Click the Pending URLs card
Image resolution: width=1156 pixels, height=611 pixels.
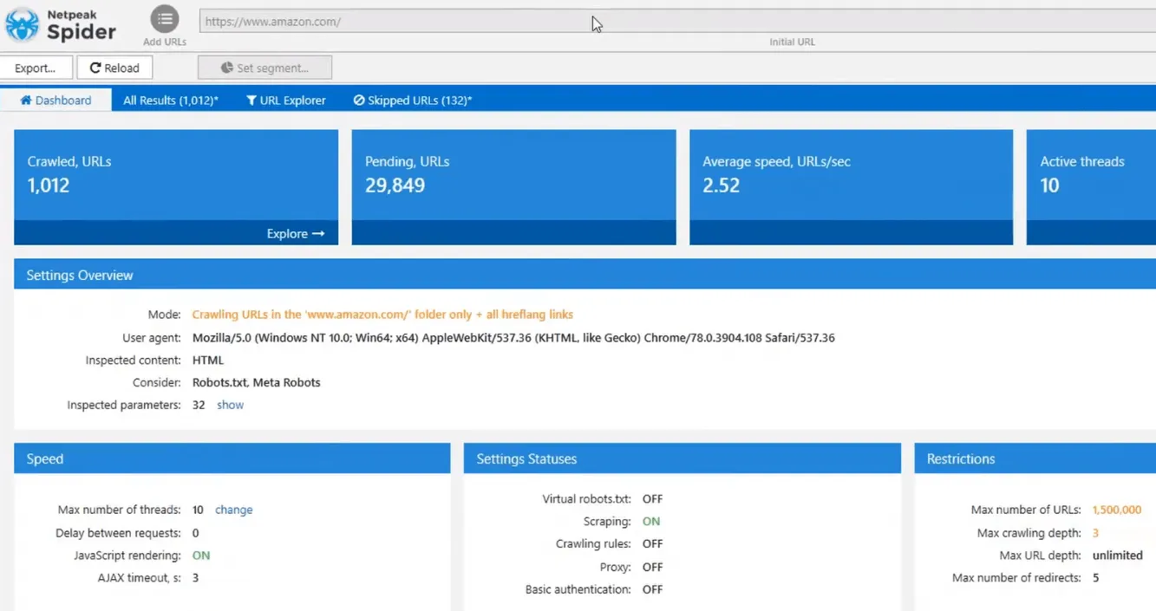(x=513, y=186)
